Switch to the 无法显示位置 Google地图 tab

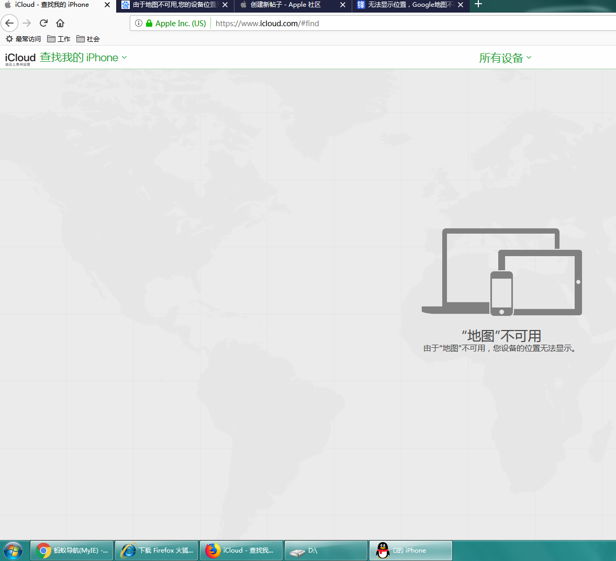(x=406, y=5)
